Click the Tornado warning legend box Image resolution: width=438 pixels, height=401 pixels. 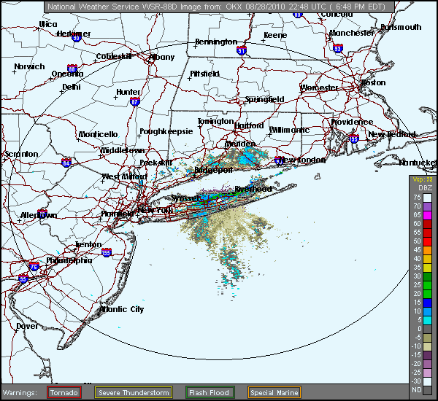coord(64,393)
